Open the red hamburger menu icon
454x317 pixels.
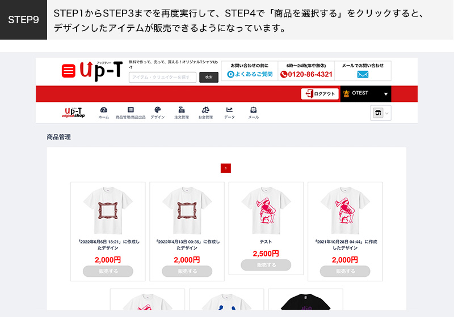(68, 70)
